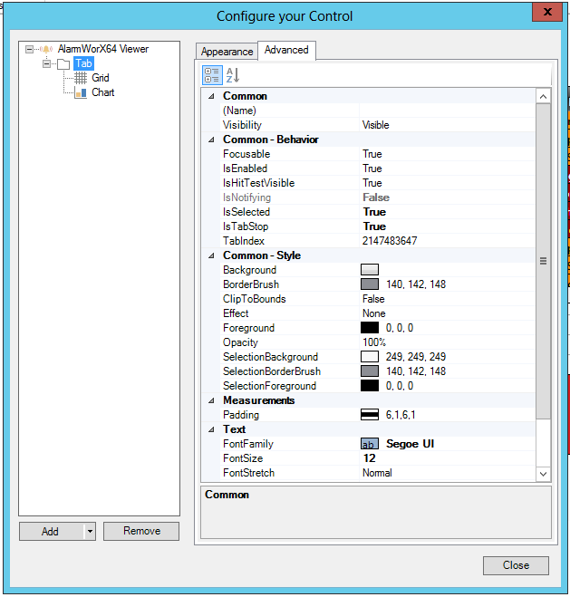
Task: Click the Alphabetical sort icon
Action: tap(232, 75)
